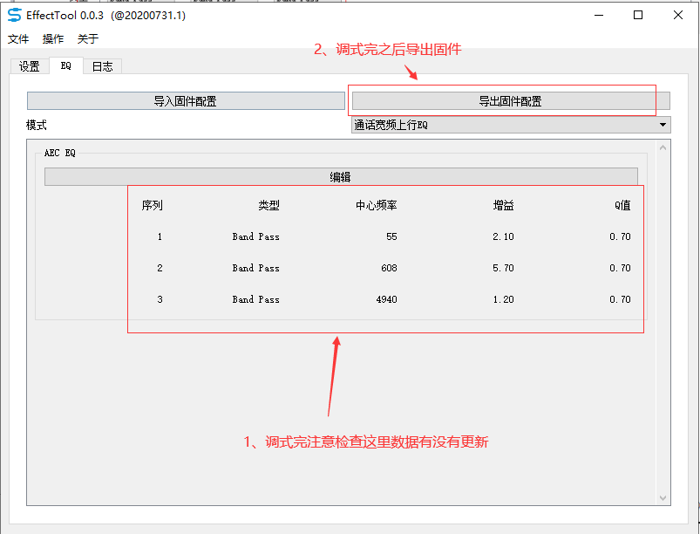Switch to the 设置 tab

click(30, 66)
